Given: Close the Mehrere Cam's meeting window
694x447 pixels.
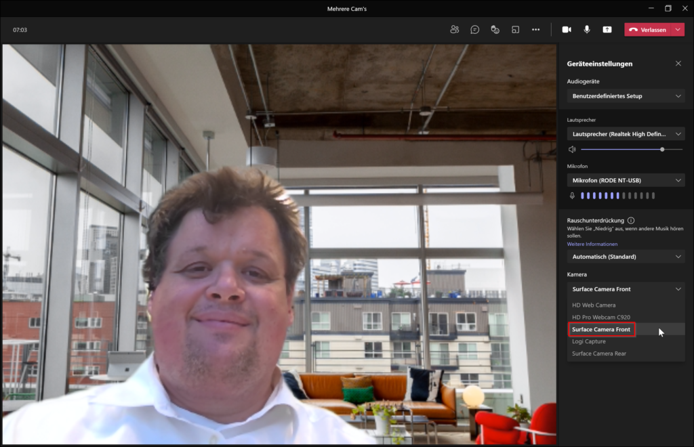Looking at the screenshot, I should click(685, 8).
